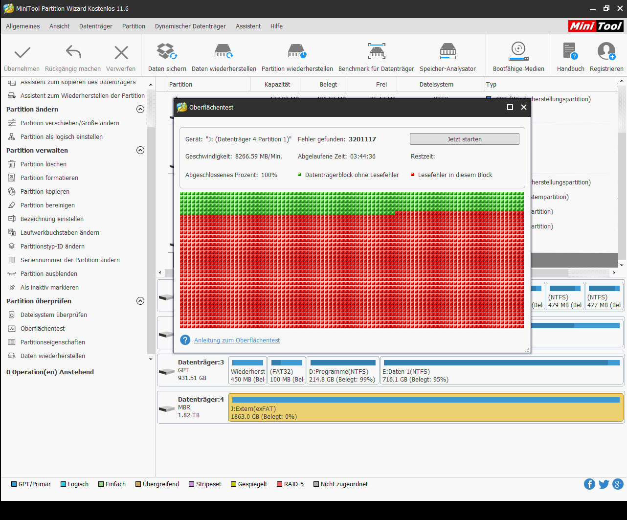Select Partition verschieben/Größe ändern
The height and width of the screenshot is (520, 627).
click(x=70, y=123)
